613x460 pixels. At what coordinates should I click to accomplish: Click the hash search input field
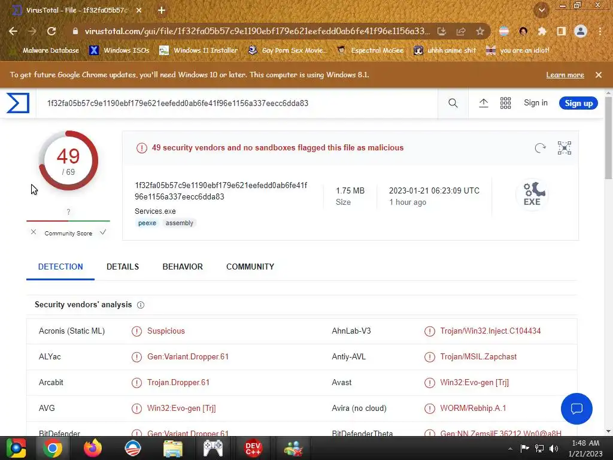[x=236, y=103]
